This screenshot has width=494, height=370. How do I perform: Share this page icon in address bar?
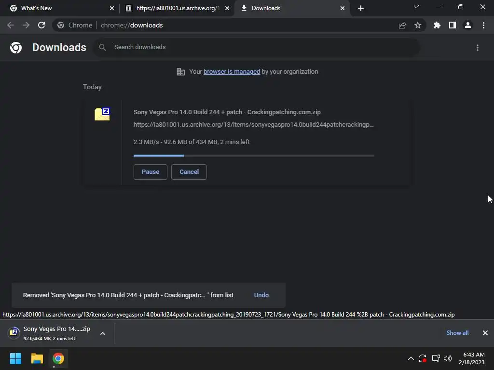point(402,26)
